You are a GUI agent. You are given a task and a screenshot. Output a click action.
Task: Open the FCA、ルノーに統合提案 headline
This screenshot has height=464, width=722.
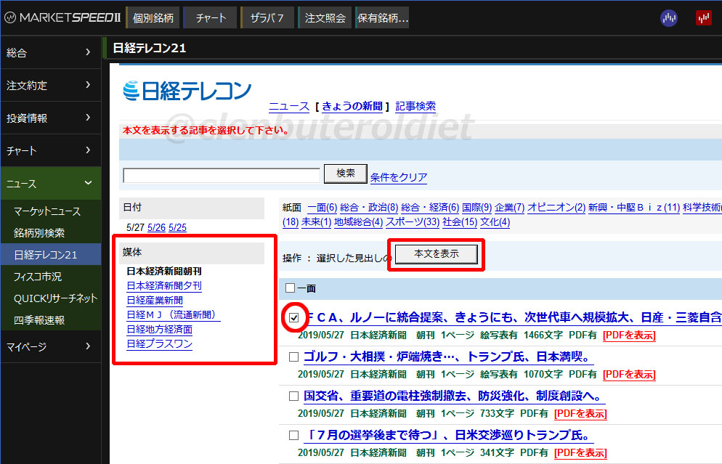point(513,317)
